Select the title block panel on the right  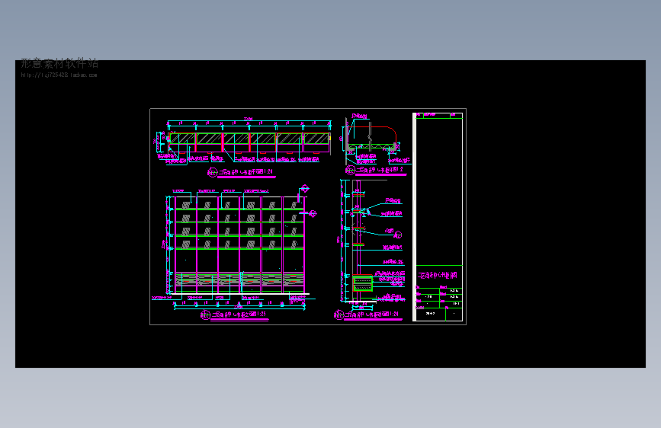click(438, 217)
